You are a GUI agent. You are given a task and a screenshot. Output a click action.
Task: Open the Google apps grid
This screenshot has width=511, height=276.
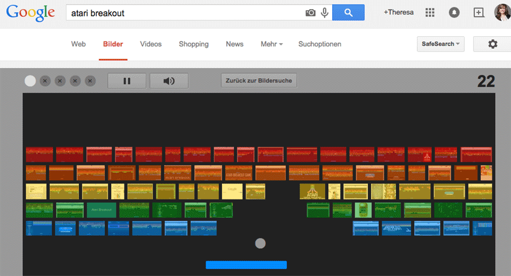click(430, 13)
